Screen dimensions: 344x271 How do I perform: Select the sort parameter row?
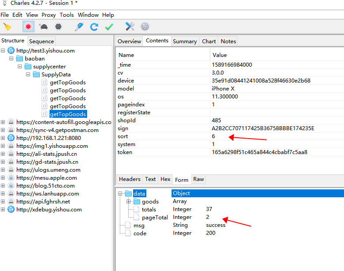click(229, 136)
